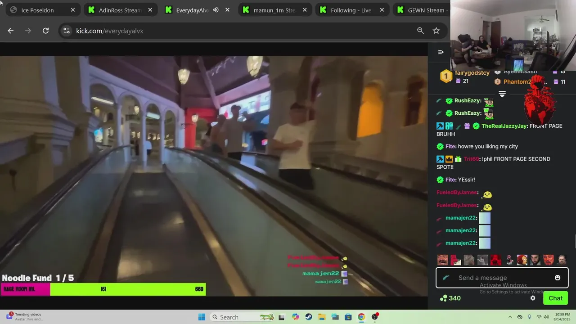
Task: Insert the fifth red quick emote
Action: pyautogui.click(x=495, y=260)
